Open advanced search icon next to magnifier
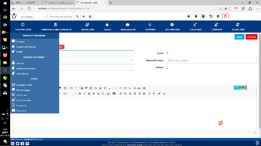261x146 pixels. [84, 16]
